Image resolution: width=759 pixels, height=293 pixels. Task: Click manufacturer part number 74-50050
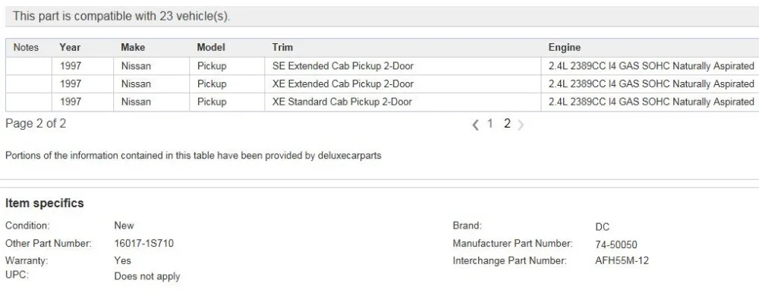616,244
